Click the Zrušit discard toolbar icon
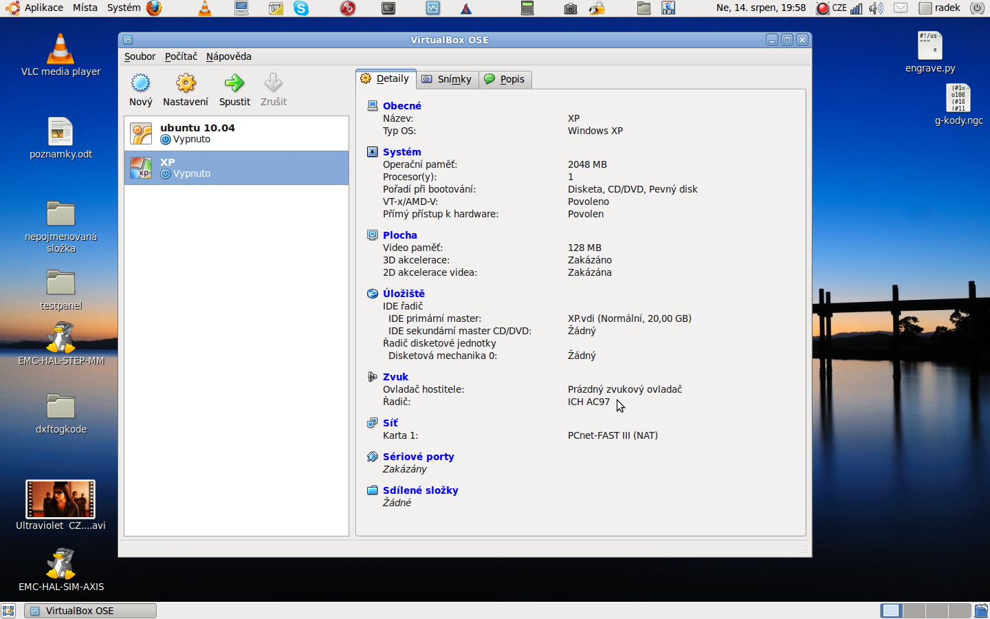 273,84
